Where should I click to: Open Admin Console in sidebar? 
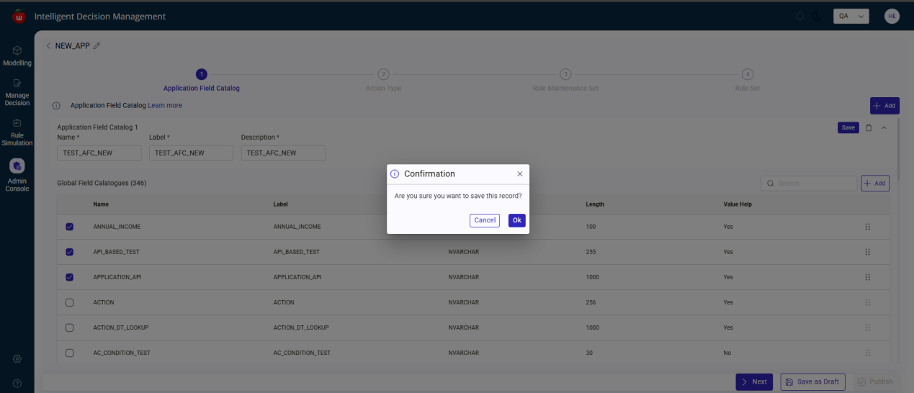pyautogui.click(x=17, y=175)
